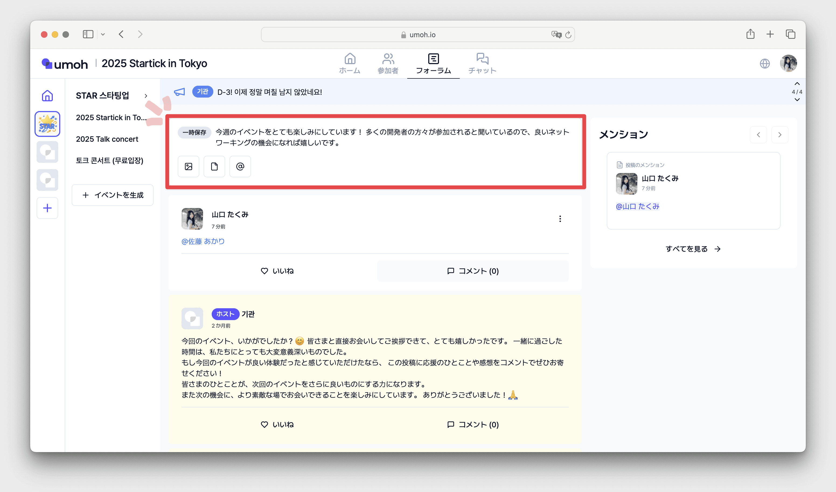
Task: Click the file attachment icon in composer
Action: click(214, 166)
